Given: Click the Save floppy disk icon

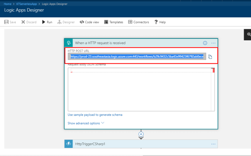Looking at the screenshot, I should 6,22.
